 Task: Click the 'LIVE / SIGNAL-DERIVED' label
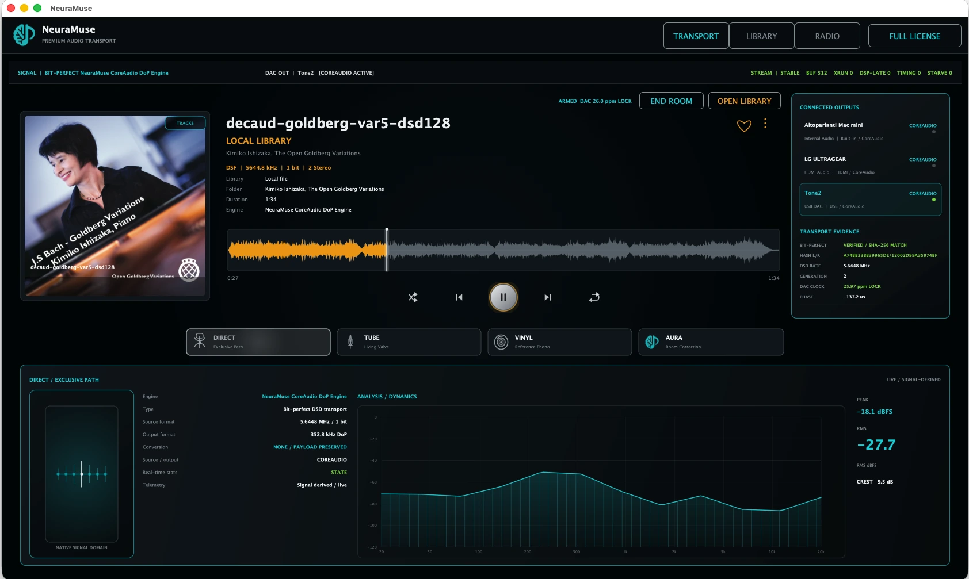click(914, 379)
